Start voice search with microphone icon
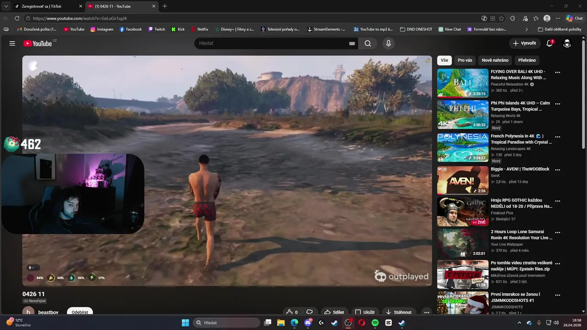 pyautogui.click(x=388, y=43)
